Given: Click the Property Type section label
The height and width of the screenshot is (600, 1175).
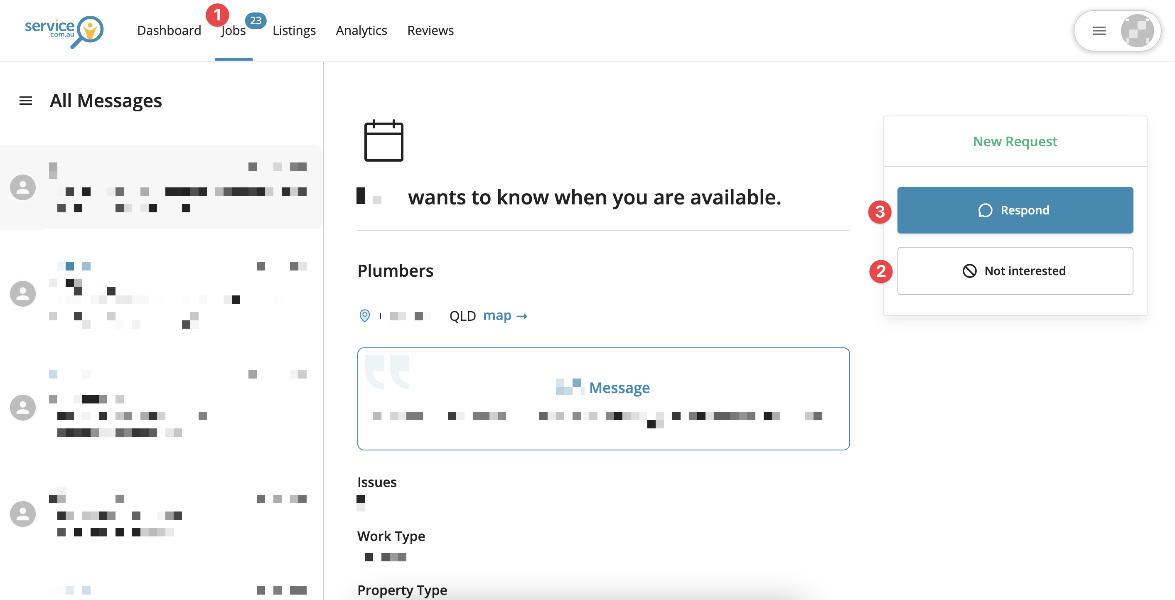Looking at the screenshot, I should [x=402, y=590].
